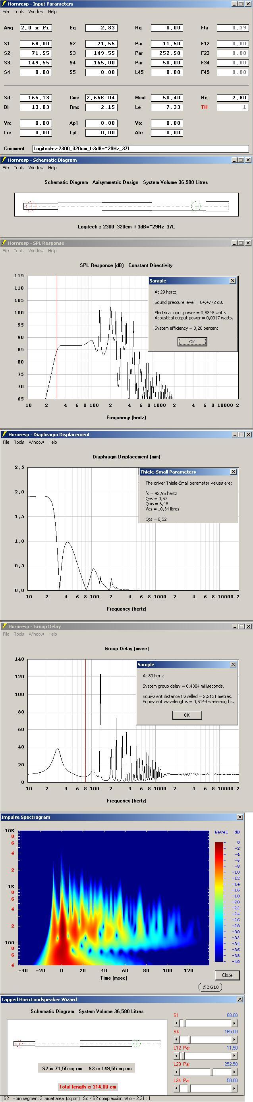Click 'Total length is 314,00 cm' text
The image size is (253, 1102).
click(x=88, y=1087)
